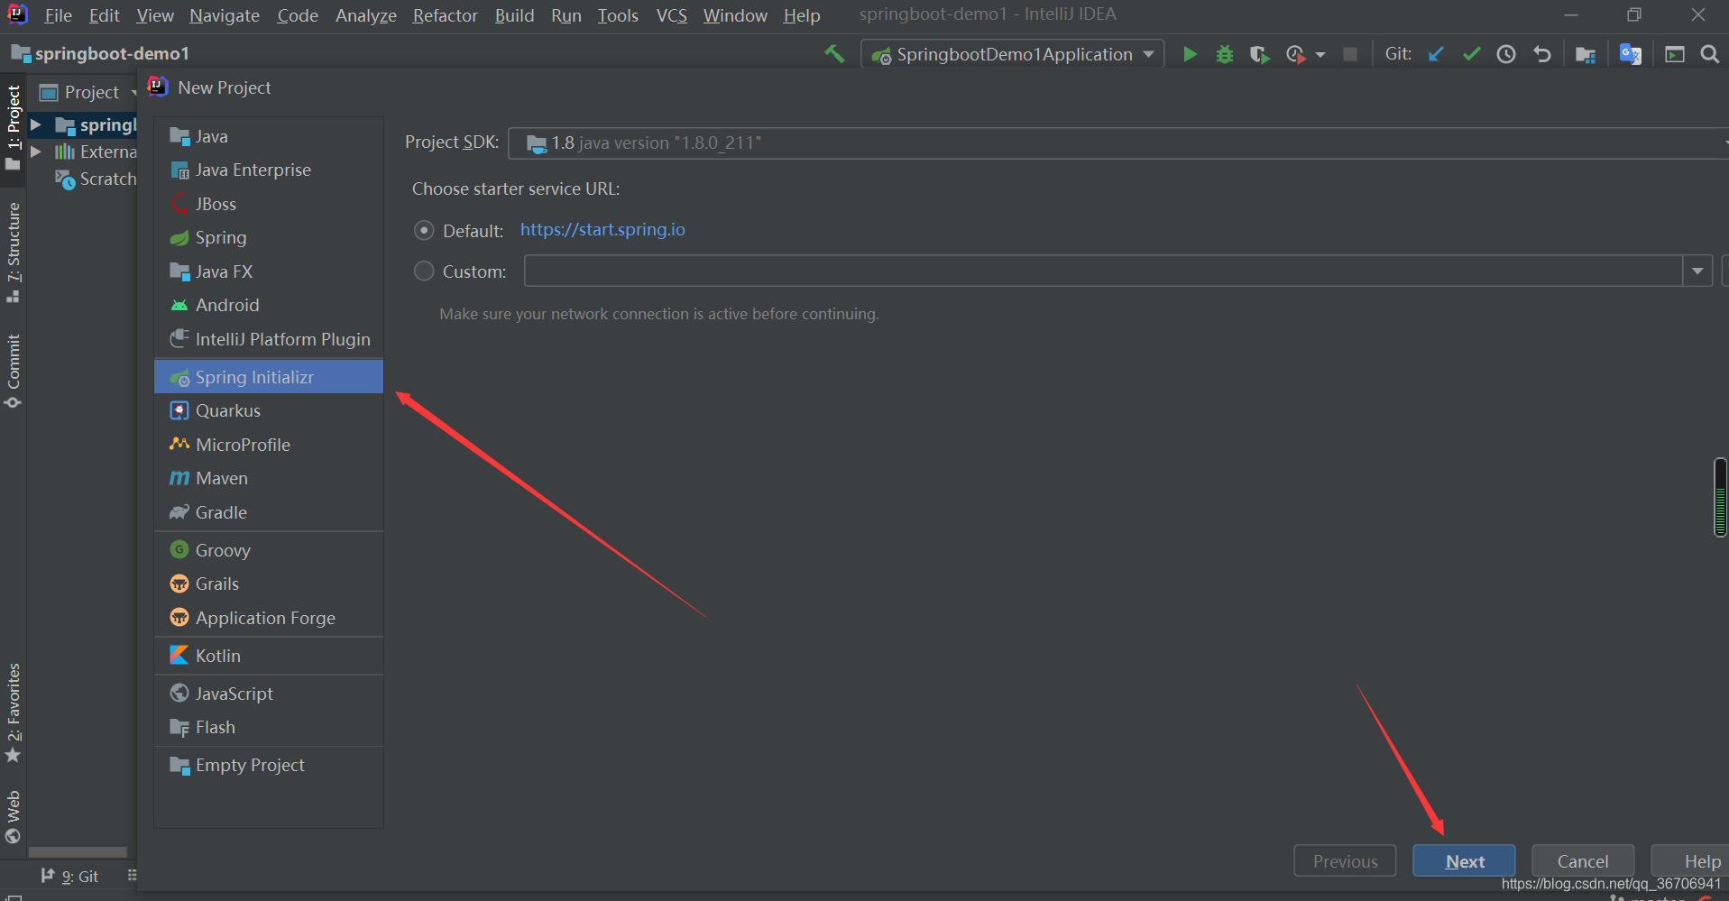Commit changes with Git checkmark icon
Screen dimensions: 1729x901
[1471, 54]
